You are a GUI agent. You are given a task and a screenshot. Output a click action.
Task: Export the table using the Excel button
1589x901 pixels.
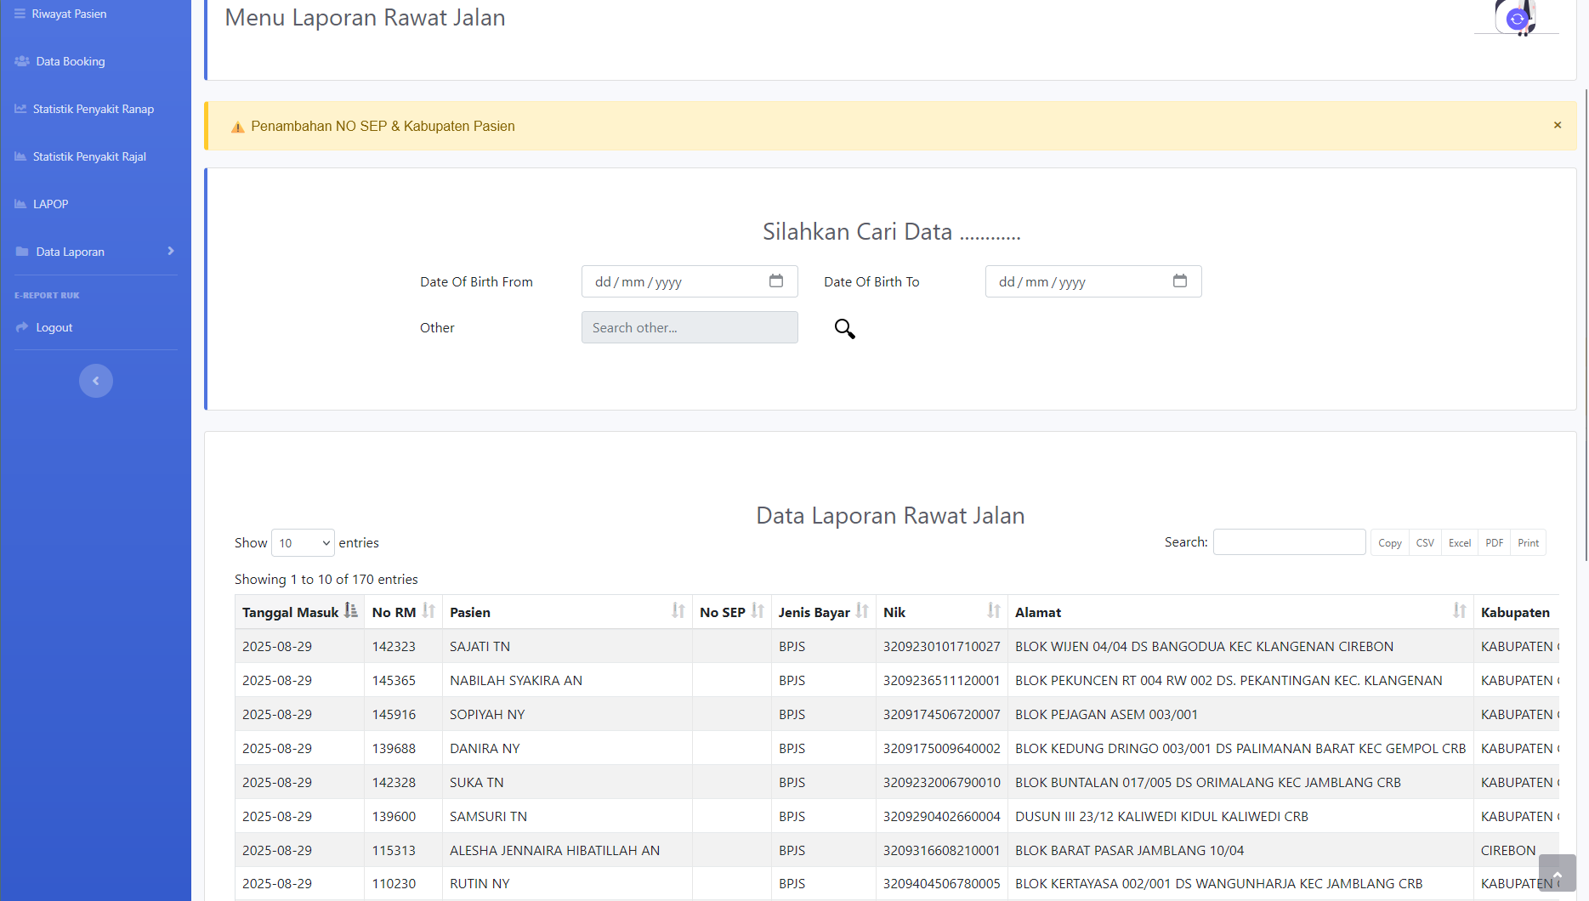click(x=1459, y=543)
